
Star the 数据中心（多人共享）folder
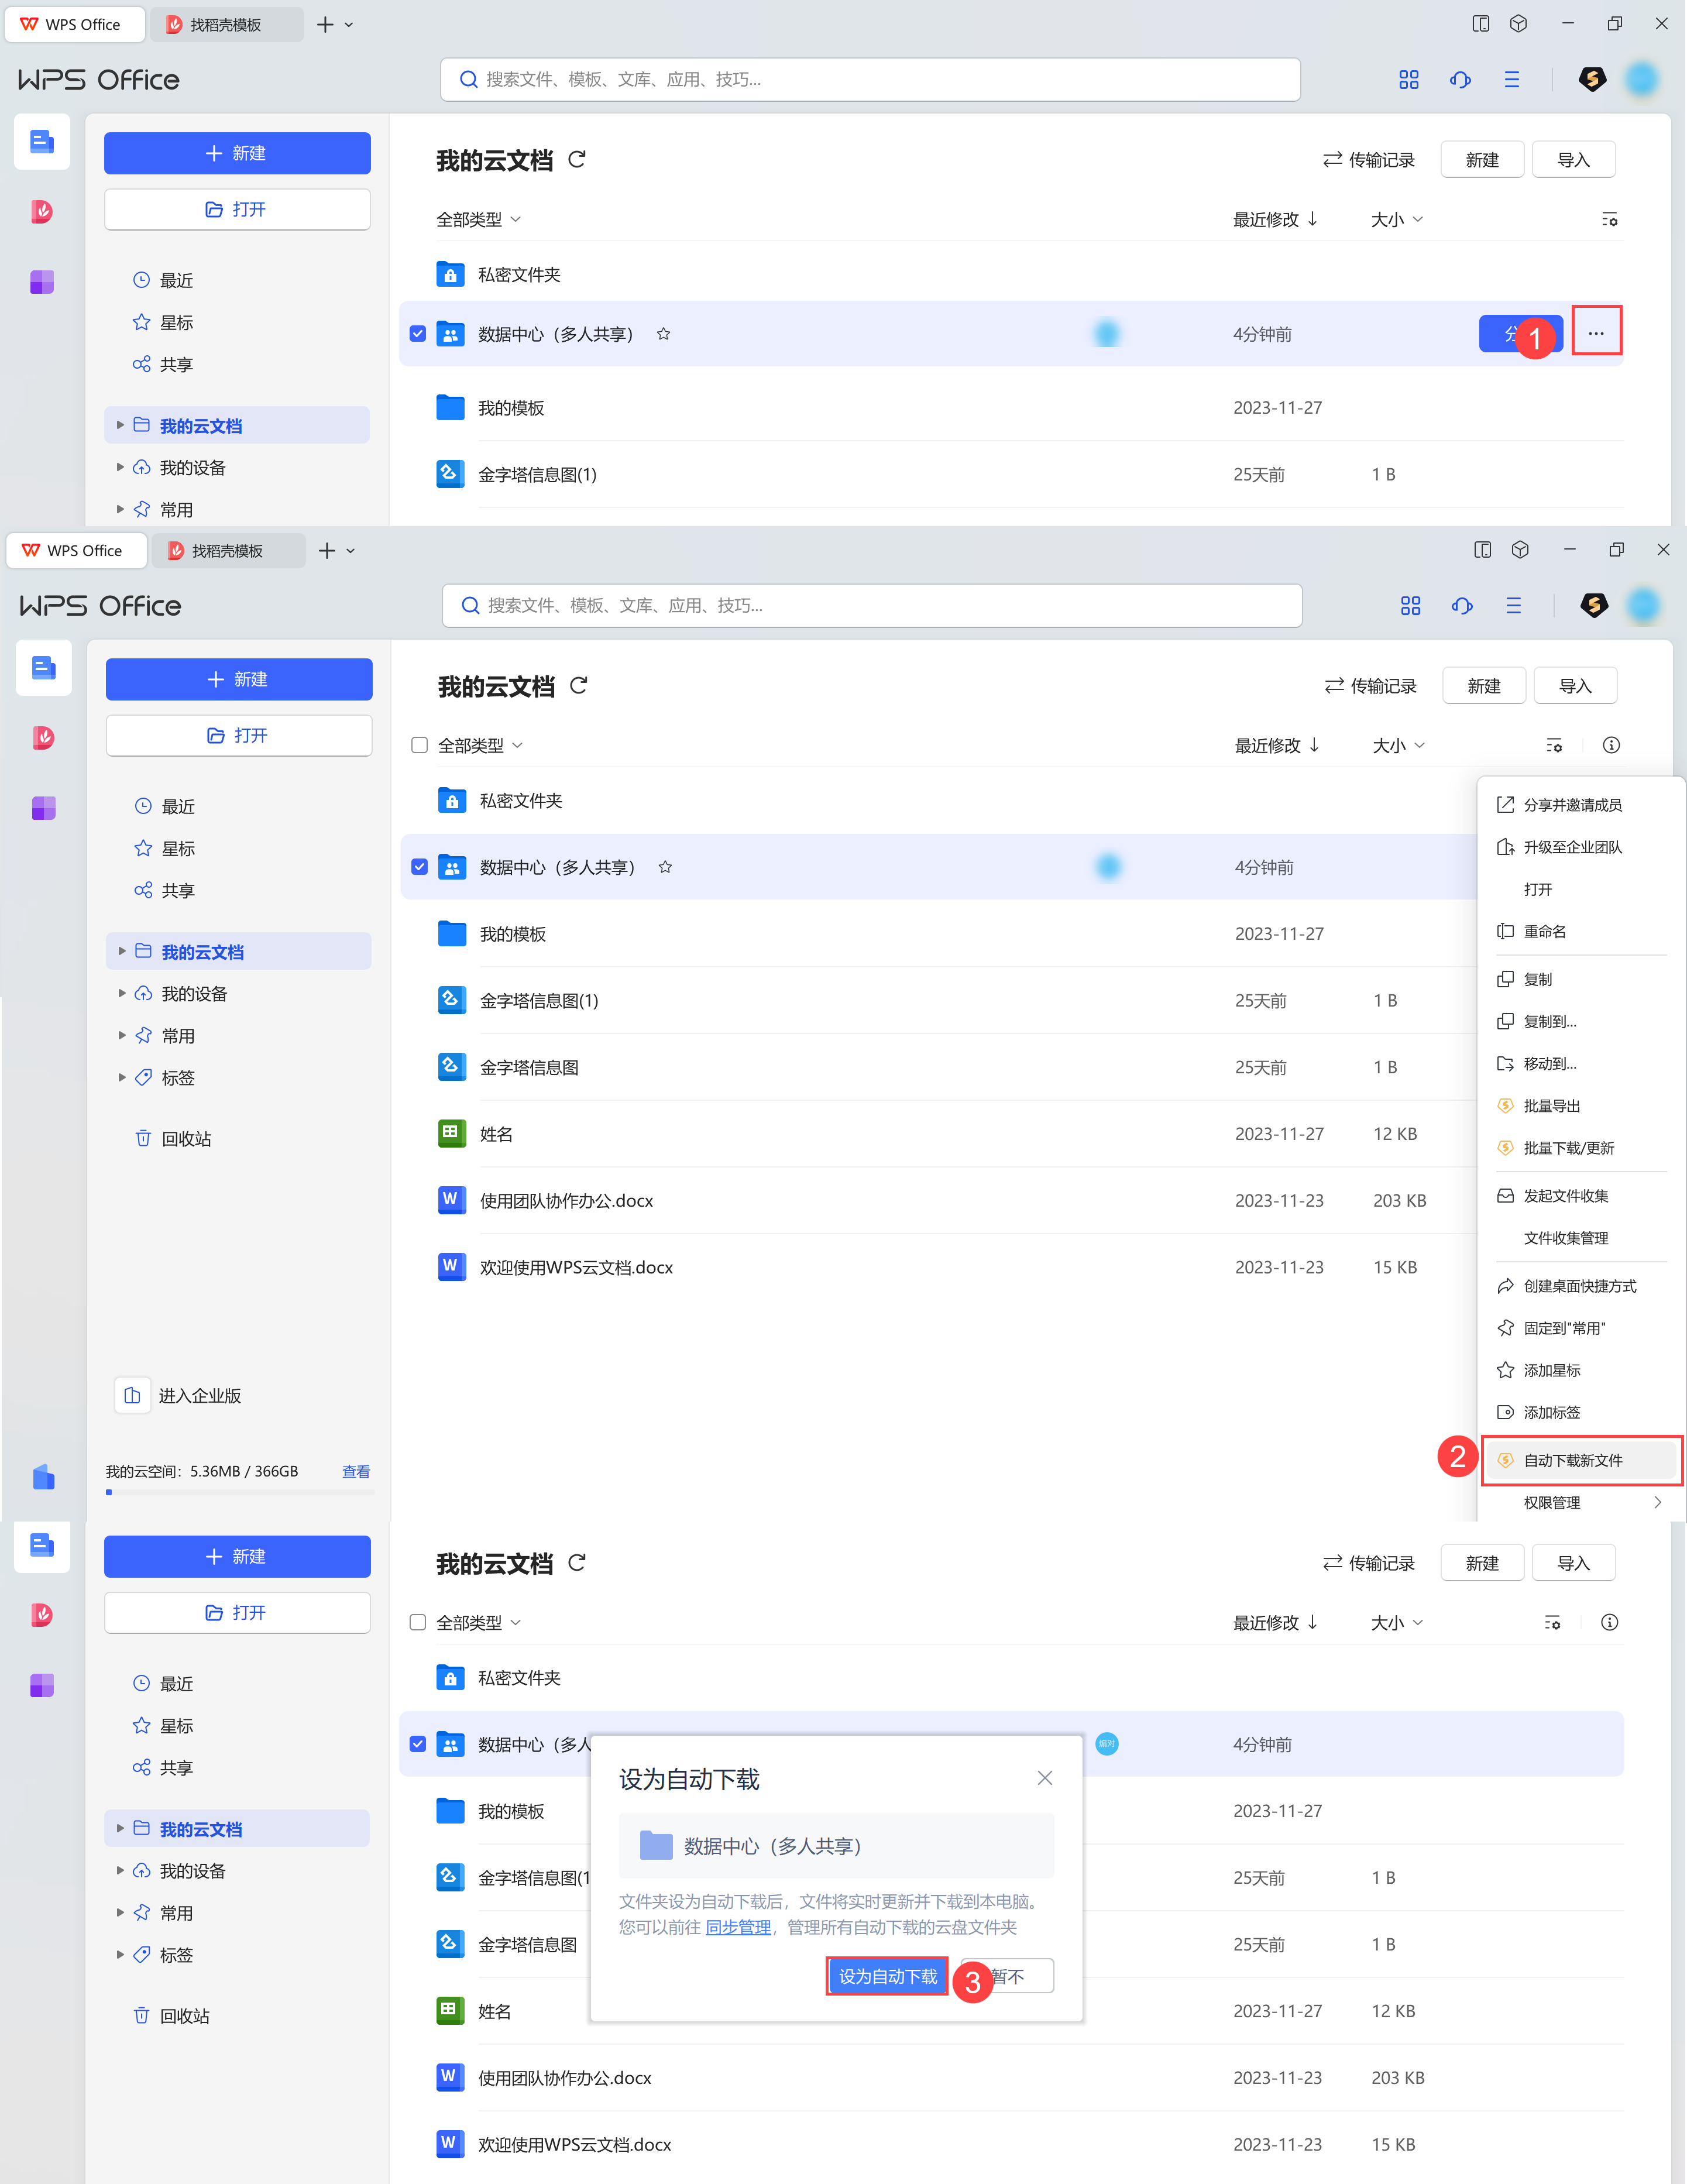point(663,334)
